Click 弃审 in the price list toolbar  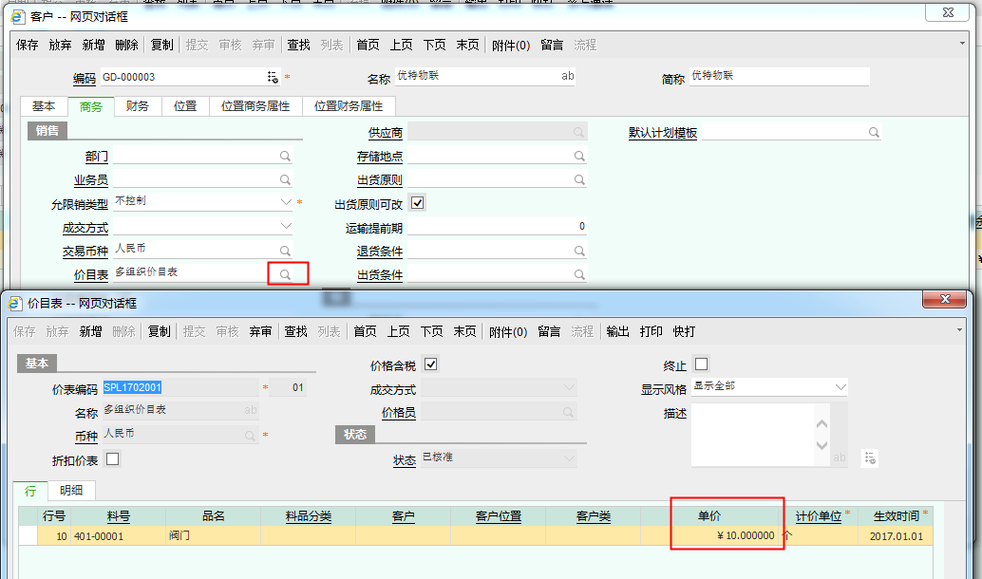click(260, 331)
